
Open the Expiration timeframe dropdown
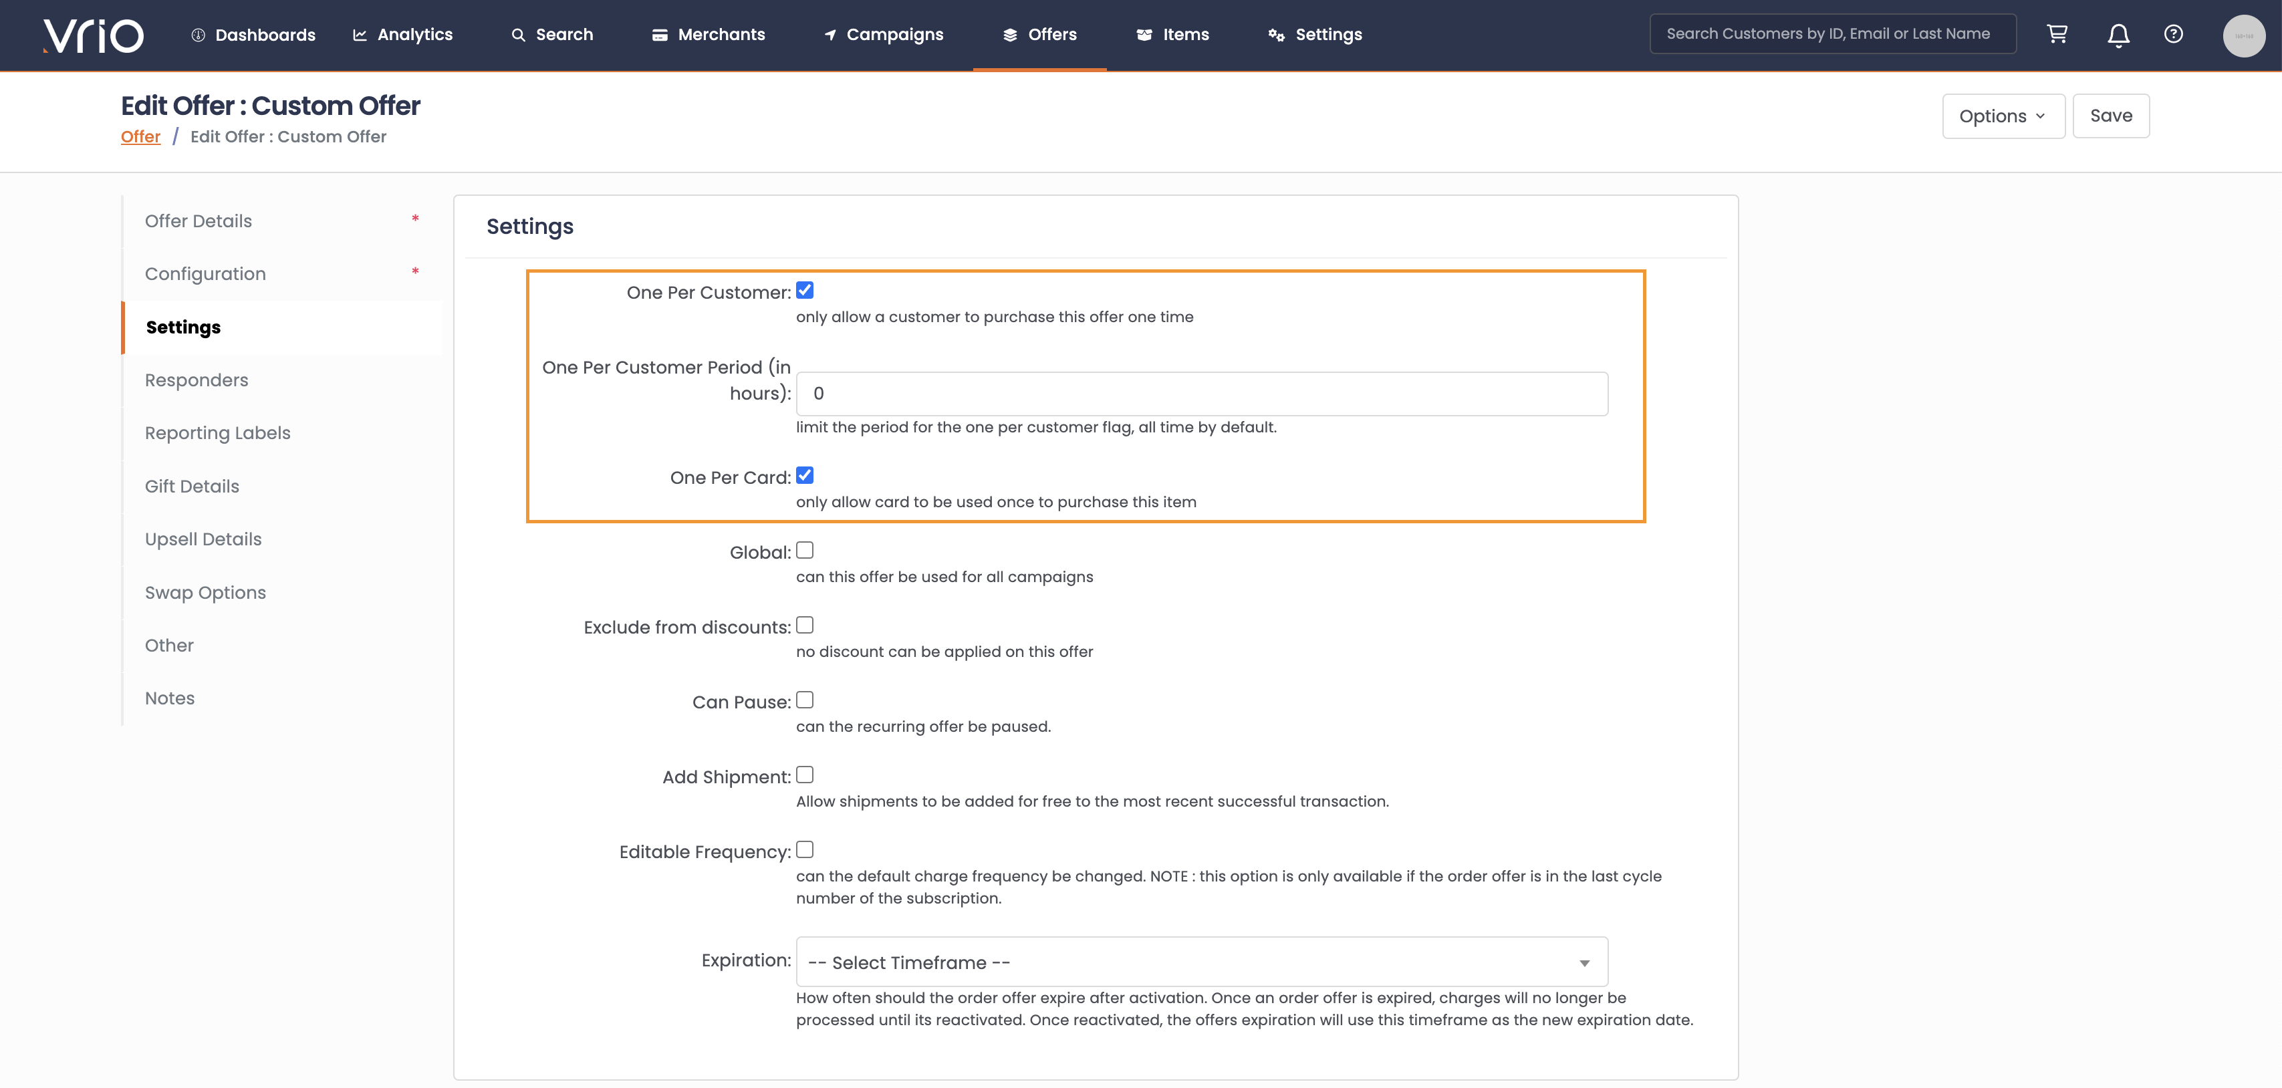(1202, 962)
